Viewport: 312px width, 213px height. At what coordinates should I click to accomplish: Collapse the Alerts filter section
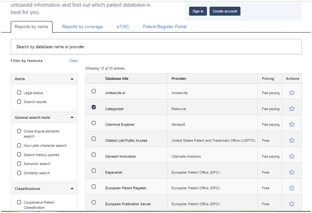[x=72, y=79]
